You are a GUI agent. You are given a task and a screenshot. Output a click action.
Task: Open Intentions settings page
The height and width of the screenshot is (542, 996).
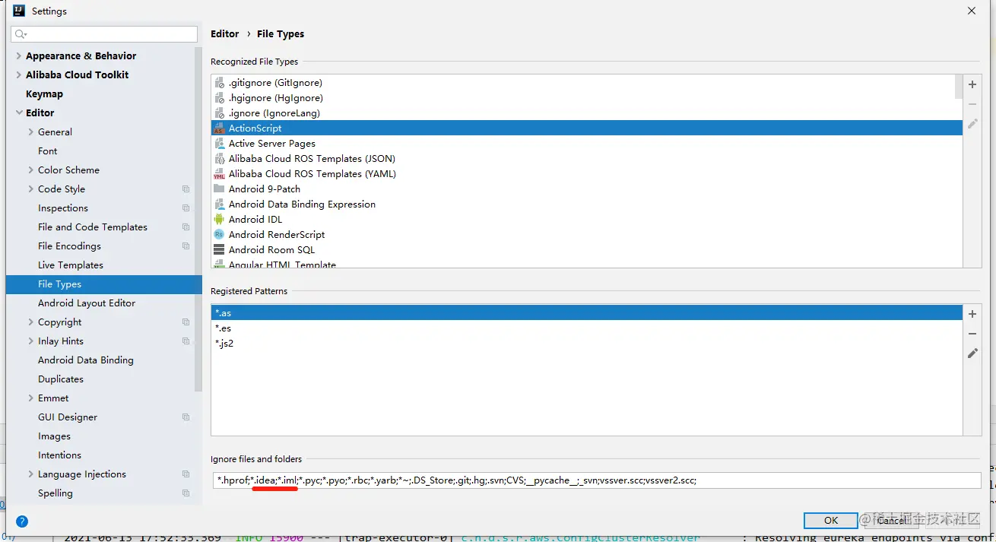(x=59, y=455)
